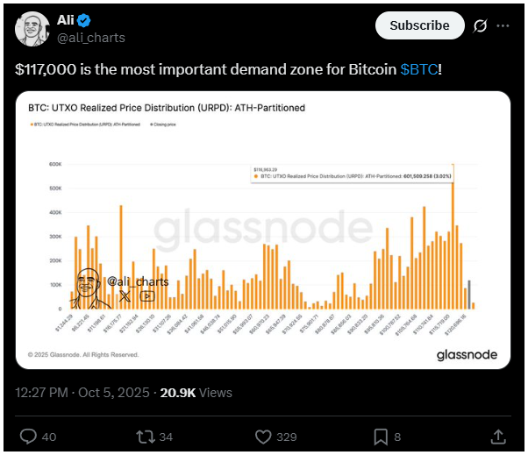The height and width of the screenshot is (455, 528).
Task: Click the YouTube icon in the chart watermark
Action: 146,296
